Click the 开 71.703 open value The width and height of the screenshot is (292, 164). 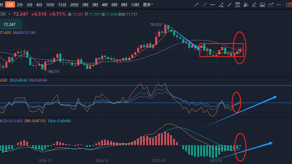92,14
